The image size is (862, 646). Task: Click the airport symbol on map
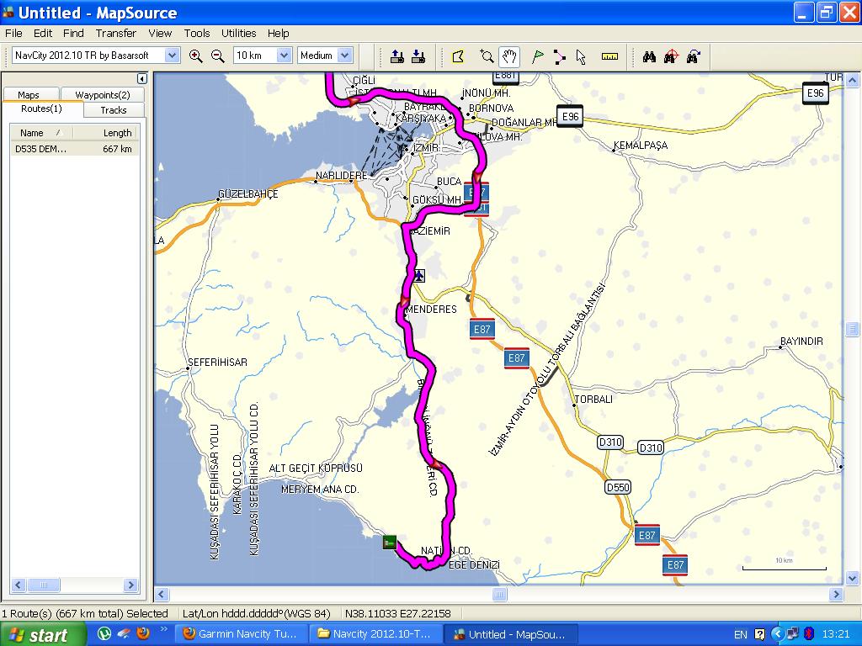click(x=419, y=276)
